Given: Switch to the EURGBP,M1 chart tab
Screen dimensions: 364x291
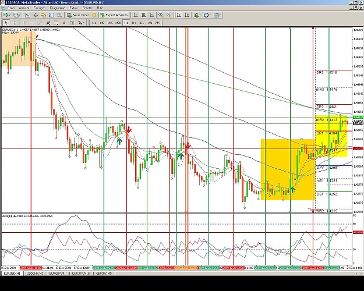Looking at the screenshot, I should click(58, 274).
